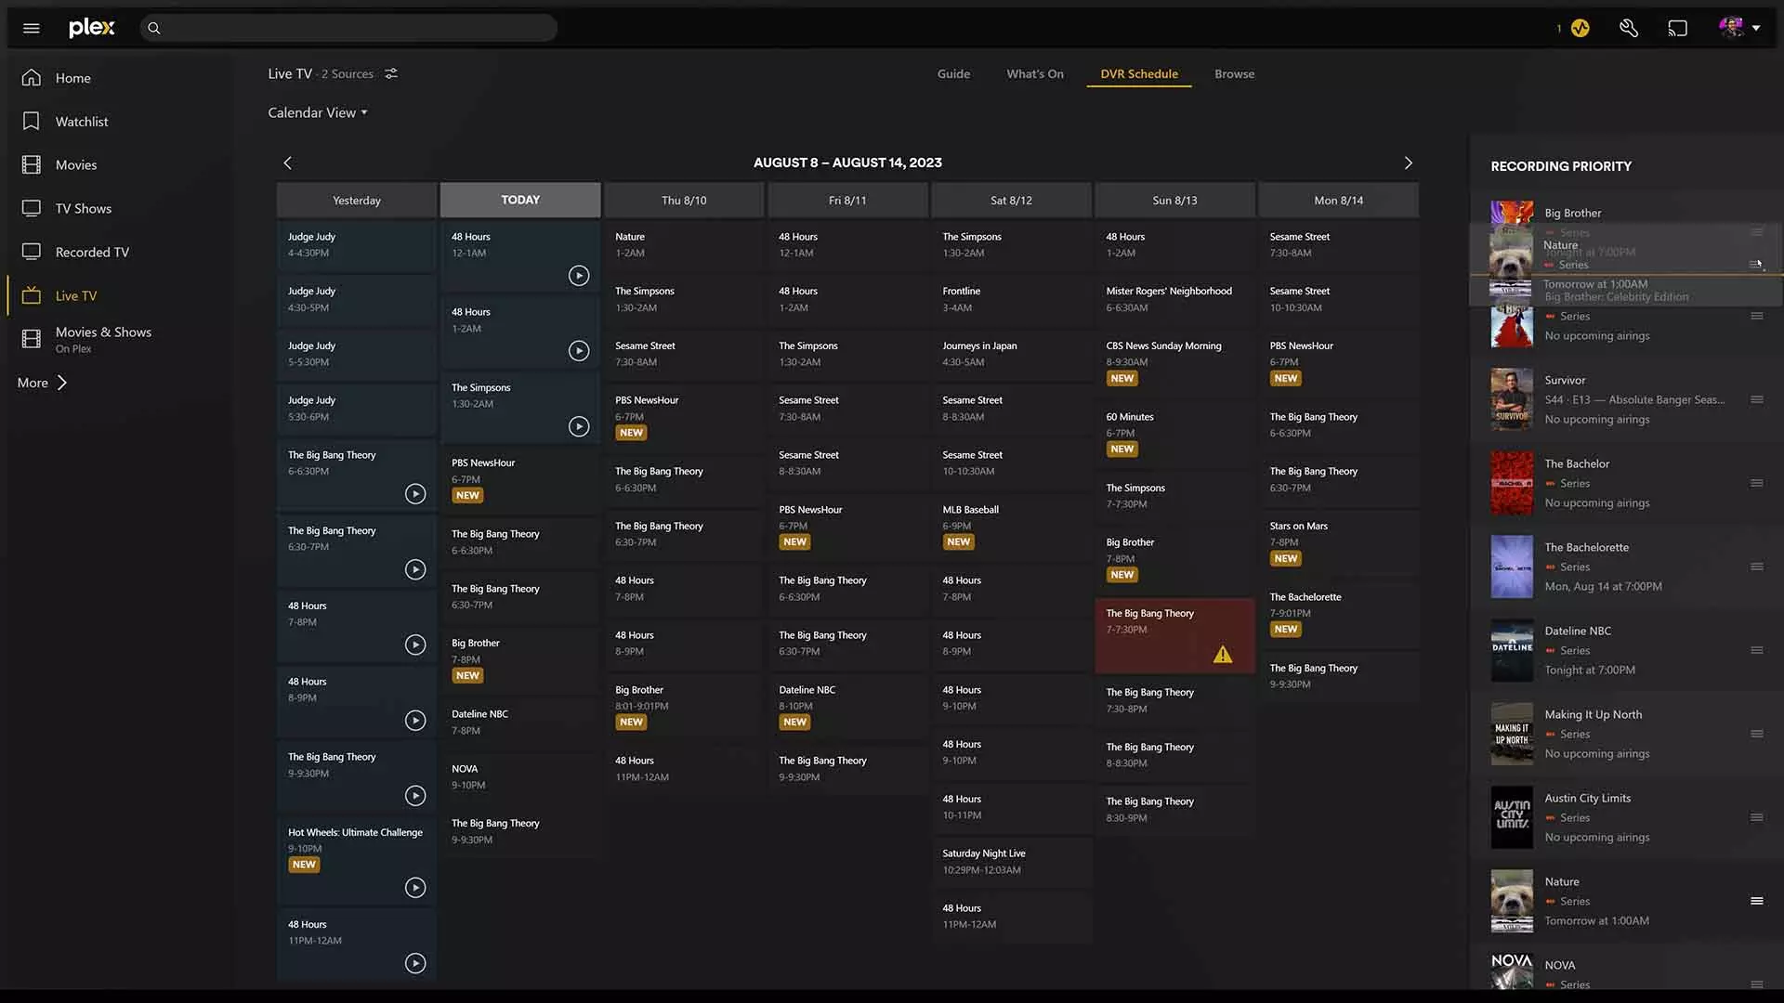Open Live TV sources filter icon
The width and height of the screenshot is (1784, 1003).
[x=391, y=73]
